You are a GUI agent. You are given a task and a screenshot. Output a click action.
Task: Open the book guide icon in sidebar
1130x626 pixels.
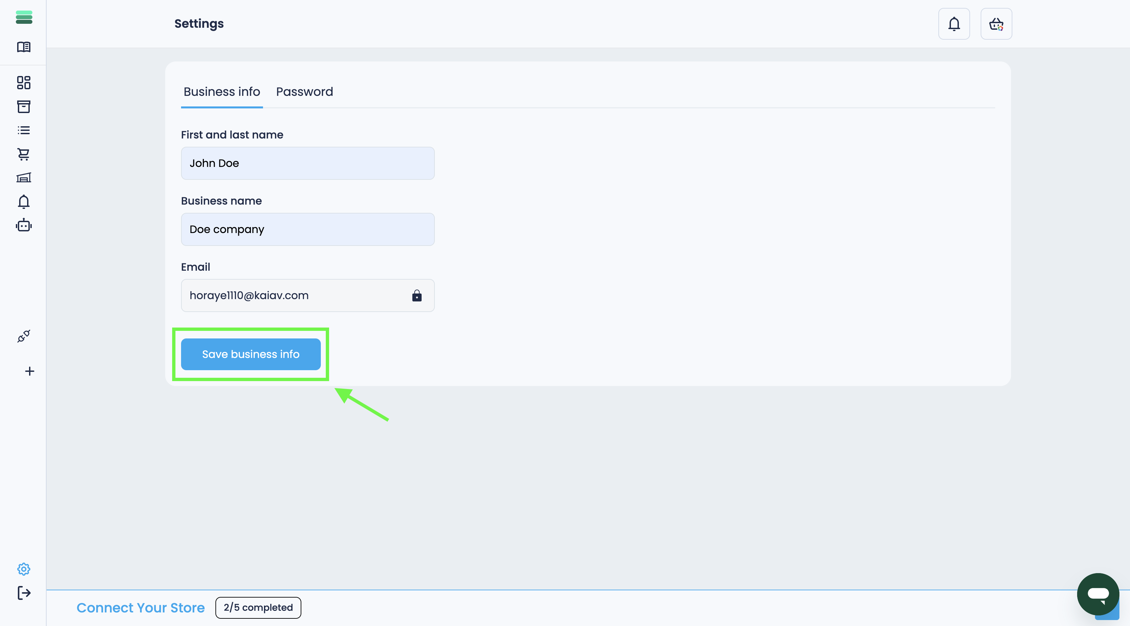(x=24, y=47)
